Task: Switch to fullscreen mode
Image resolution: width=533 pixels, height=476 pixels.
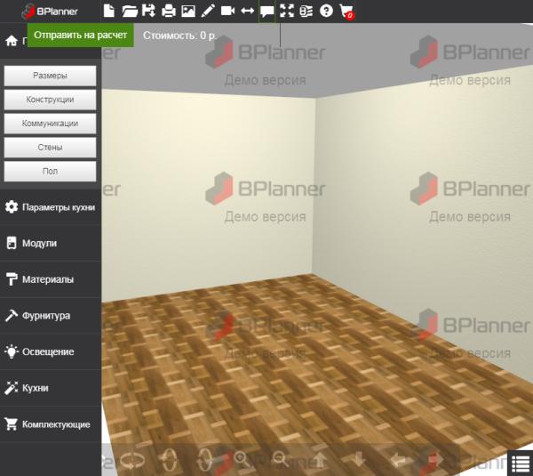Action: 286,12
